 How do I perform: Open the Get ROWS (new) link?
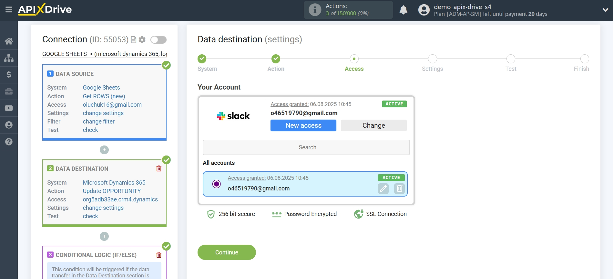point(104,96)
